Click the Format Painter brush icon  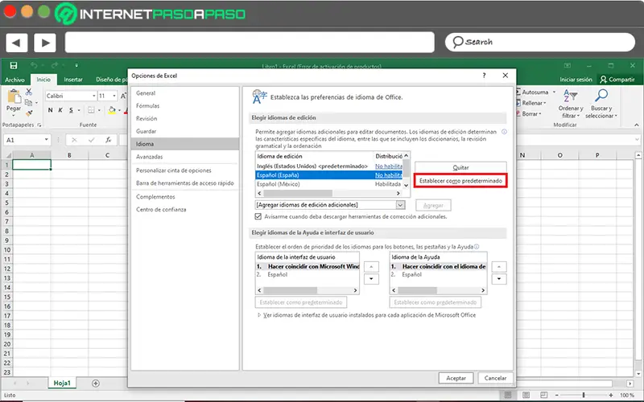(29, 113)
